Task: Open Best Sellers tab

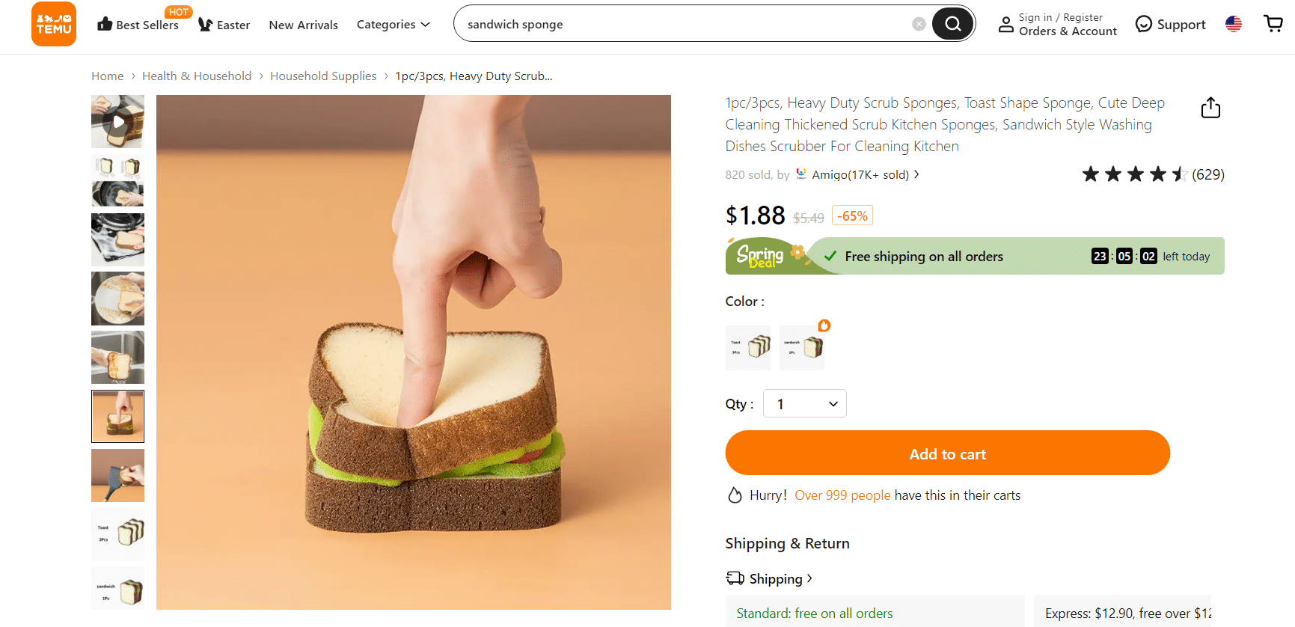Action: 138,24
